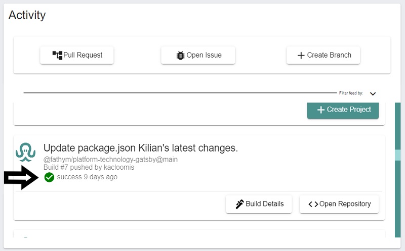Expand the Filter feed by chevron
Viewport: 405px width, 251px height.
pyautogui.click(x=373, y=94)
